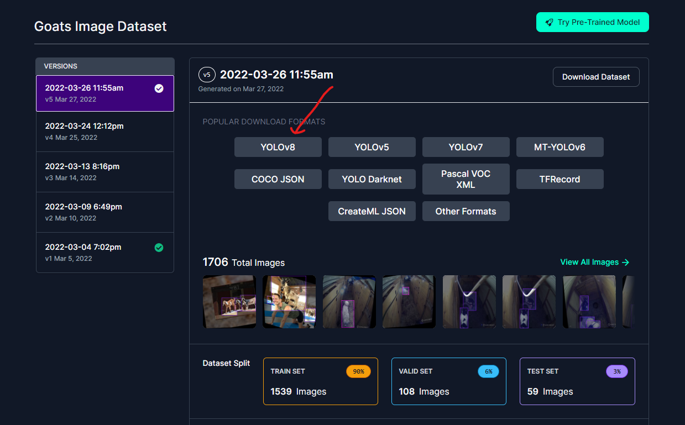Follow the View All Images link
This screenshot has height=425, width=685.
point(595,262)
